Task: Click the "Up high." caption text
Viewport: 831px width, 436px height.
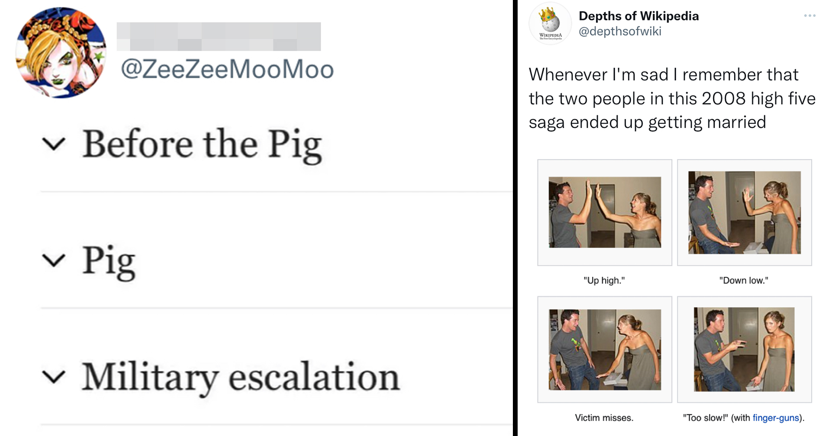Action: pyautogui.click(x=604, y=281)
